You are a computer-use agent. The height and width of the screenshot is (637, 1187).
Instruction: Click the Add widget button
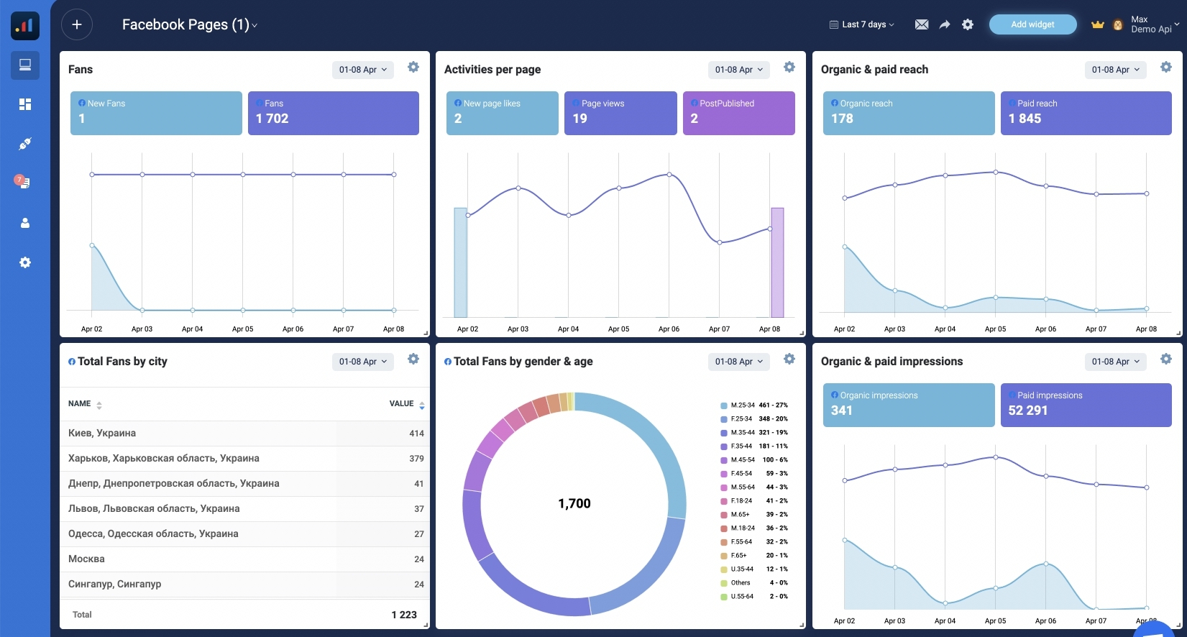1032,24
